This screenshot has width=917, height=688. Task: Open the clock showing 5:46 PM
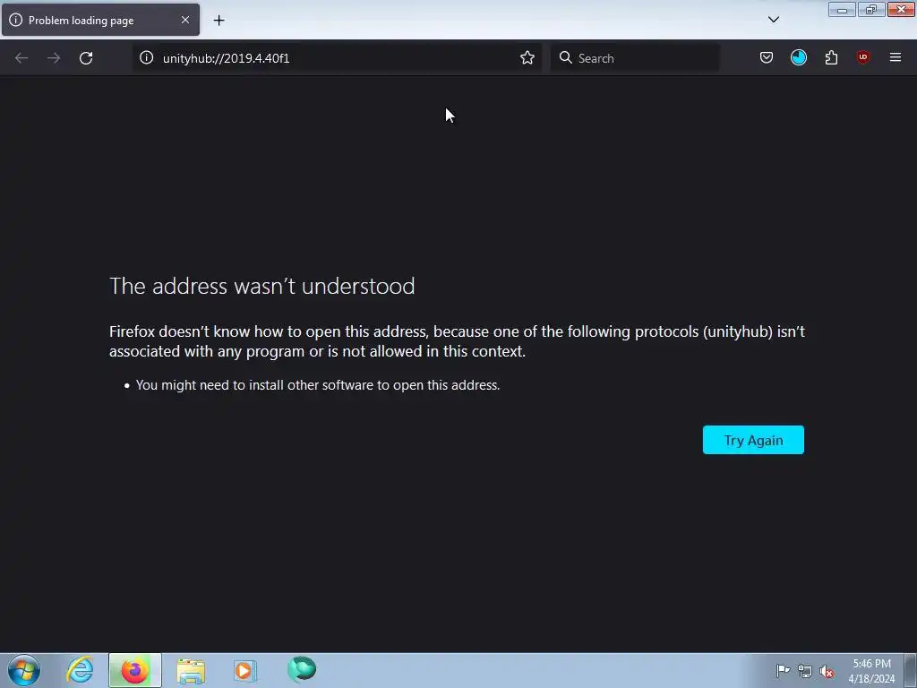871,671
